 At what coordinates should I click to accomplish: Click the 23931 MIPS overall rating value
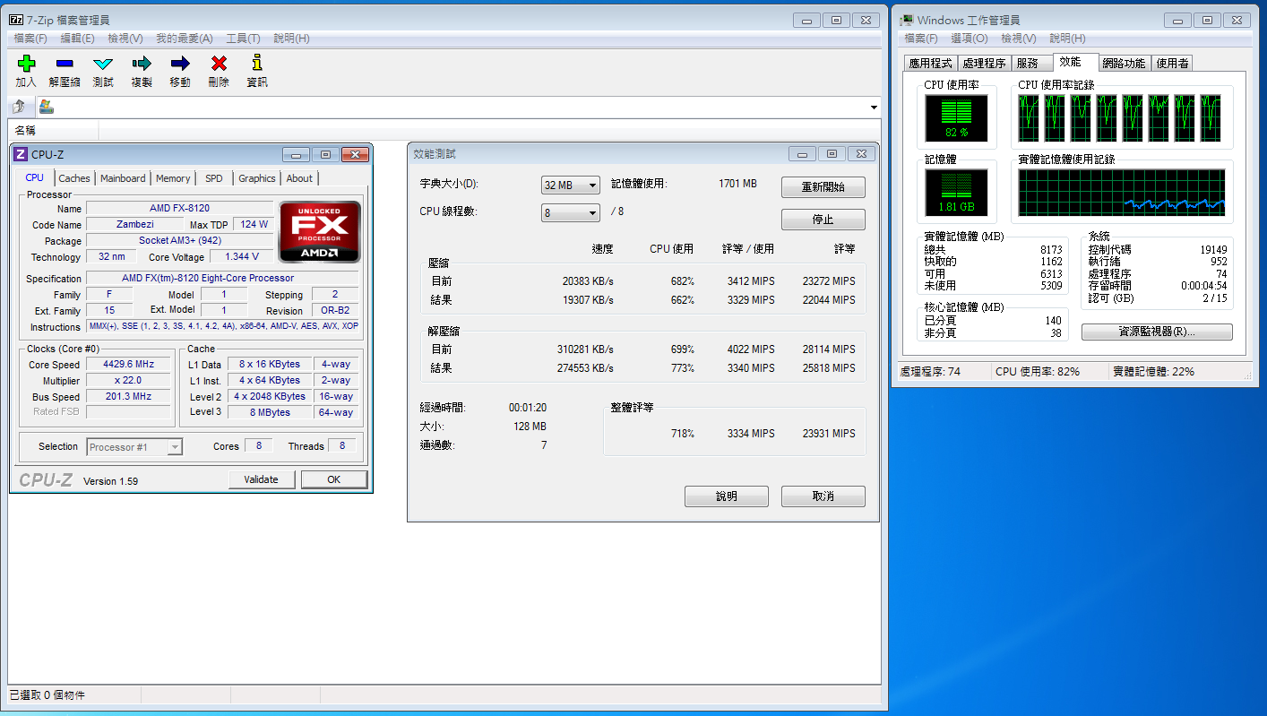click(829, 434)
